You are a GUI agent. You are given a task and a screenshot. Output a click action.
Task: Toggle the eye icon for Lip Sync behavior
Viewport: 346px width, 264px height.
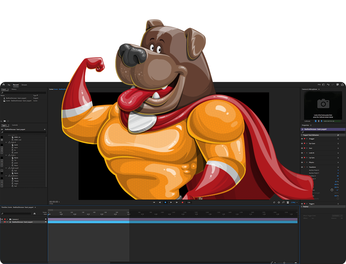(302, 157)
